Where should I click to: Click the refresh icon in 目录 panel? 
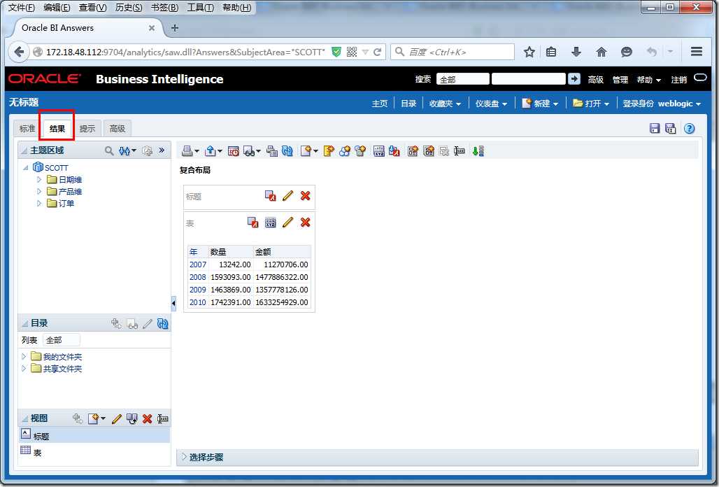click(x=163, y=324)
